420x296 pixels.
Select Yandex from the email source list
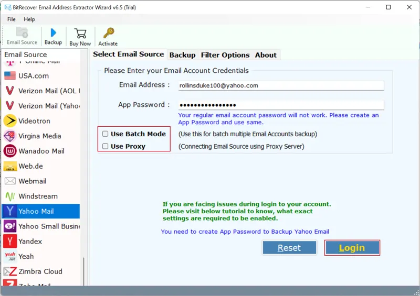[30, 242]
